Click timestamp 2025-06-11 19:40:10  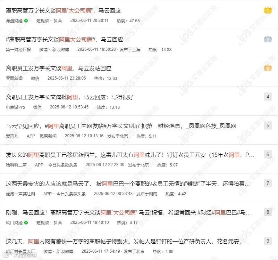[90, 222]
